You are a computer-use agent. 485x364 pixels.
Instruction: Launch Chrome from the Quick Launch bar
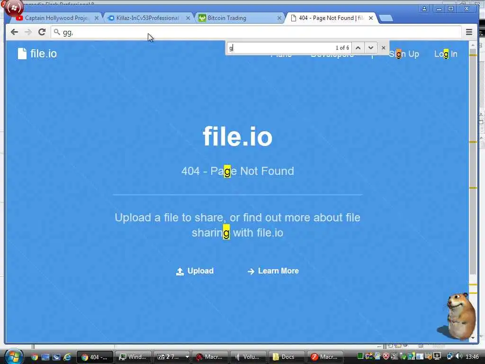(34, 357)
